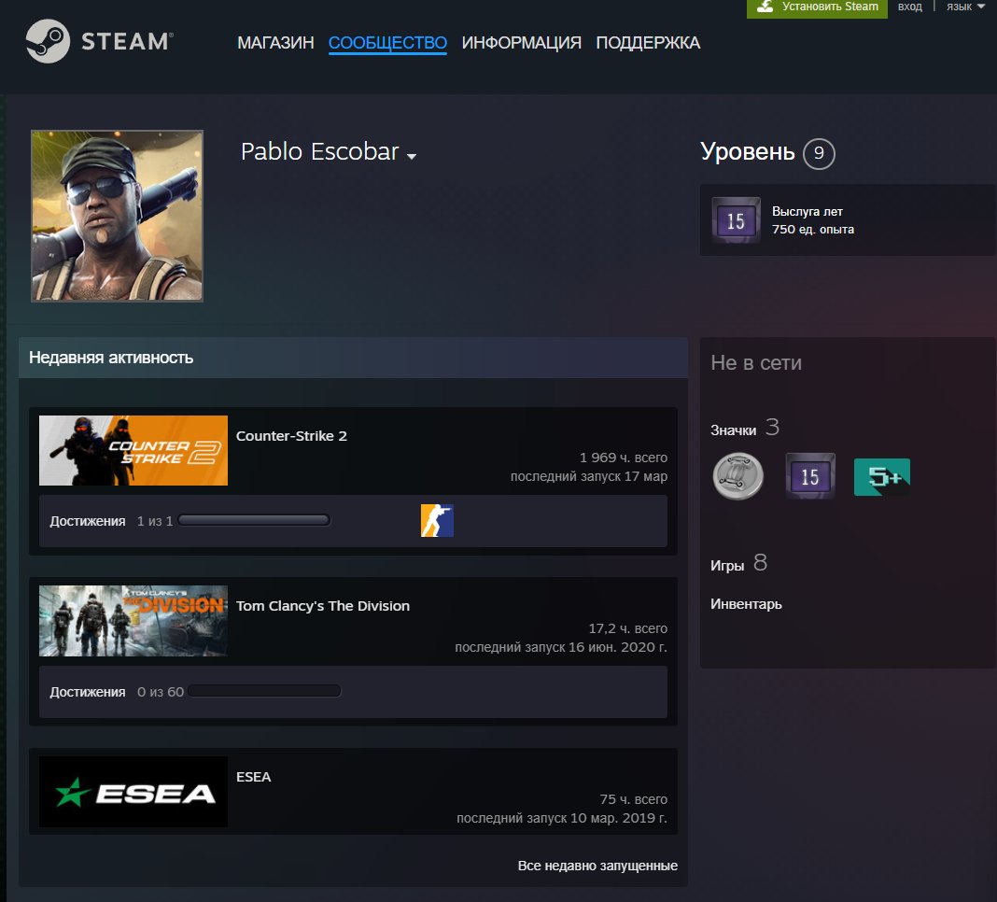This screenshot has height=902, width=997.
Task: Open the Значки badges link
Action: [733, 430]
